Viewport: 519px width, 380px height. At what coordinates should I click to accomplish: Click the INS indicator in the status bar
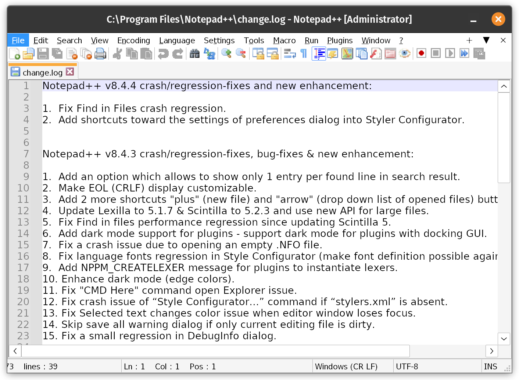click(x=490, y=366)
